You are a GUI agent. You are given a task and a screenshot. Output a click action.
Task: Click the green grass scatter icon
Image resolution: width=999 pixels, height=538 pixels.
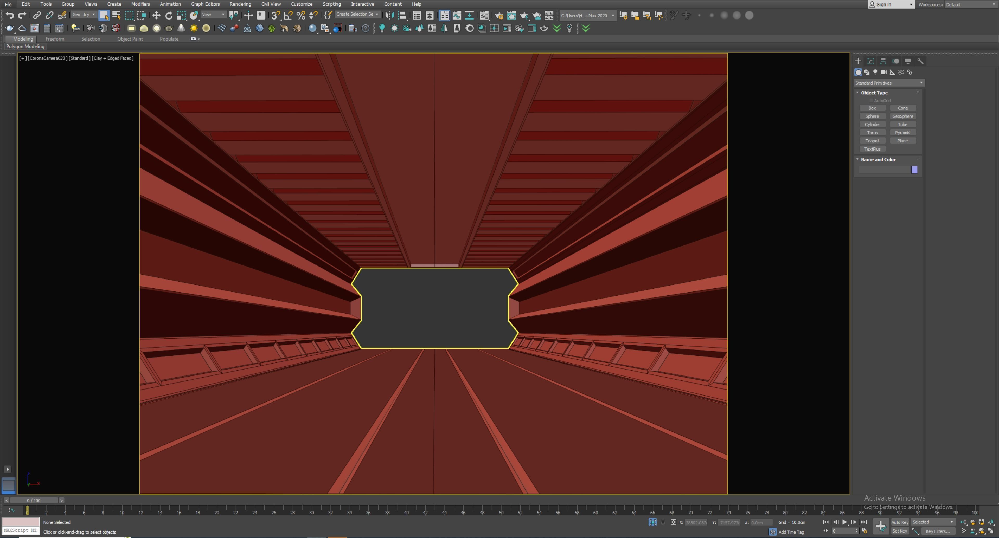coord(272,28)
